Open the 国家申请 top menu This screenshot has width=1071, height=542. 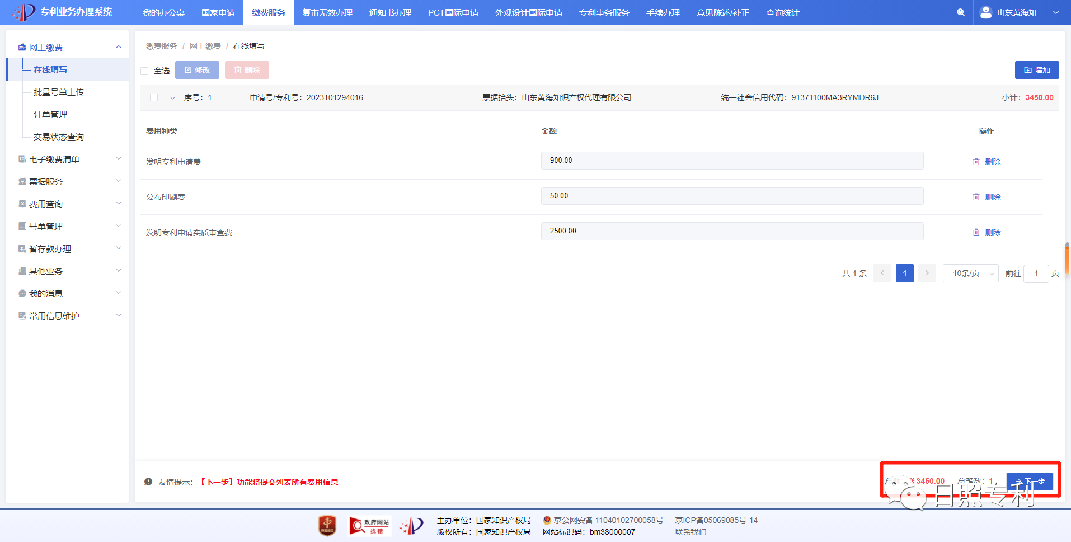(218, 12)
